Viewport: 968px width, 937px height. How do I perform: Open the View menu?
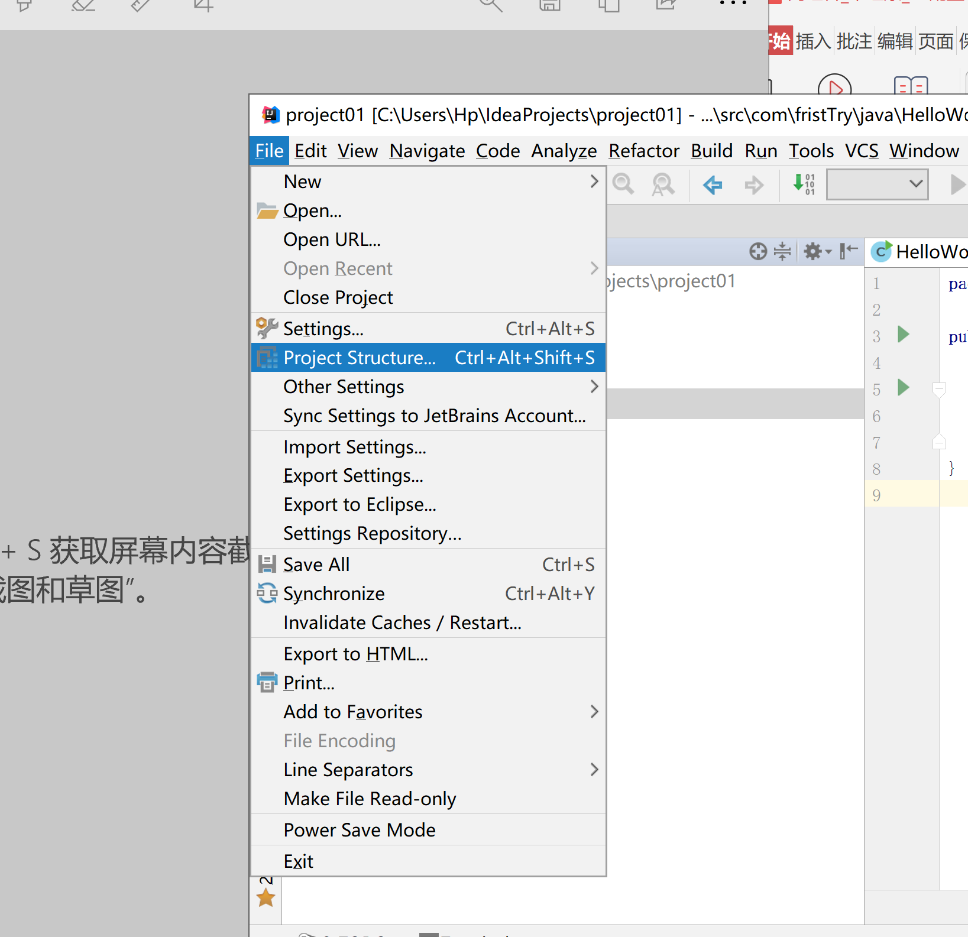(x=358, y=151)
